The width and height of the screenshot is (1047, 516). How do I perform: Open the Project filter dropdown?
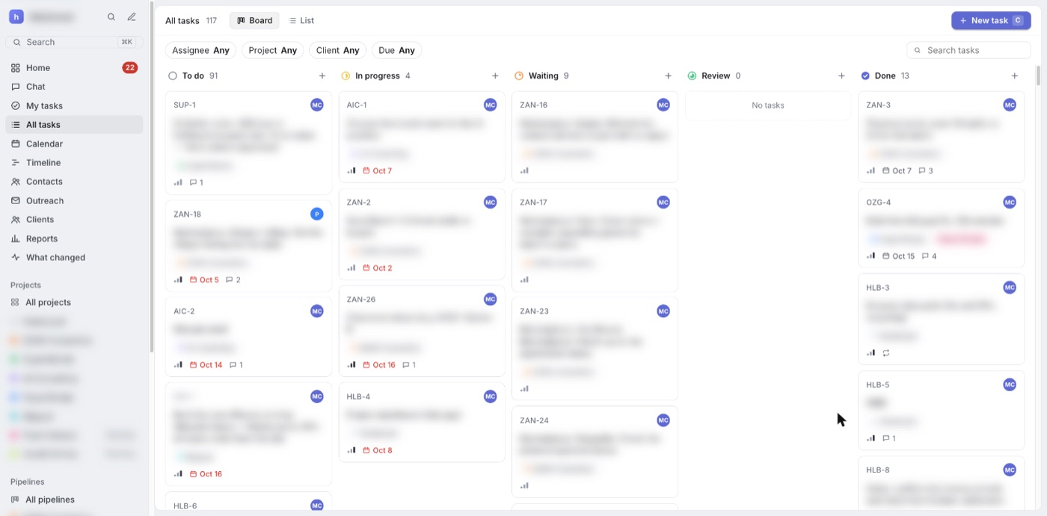pos(273,50)
